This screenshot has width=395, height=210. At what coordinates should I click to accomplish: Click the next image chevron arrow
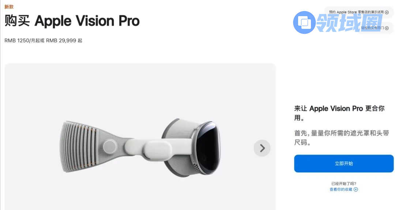pos(262,148)
